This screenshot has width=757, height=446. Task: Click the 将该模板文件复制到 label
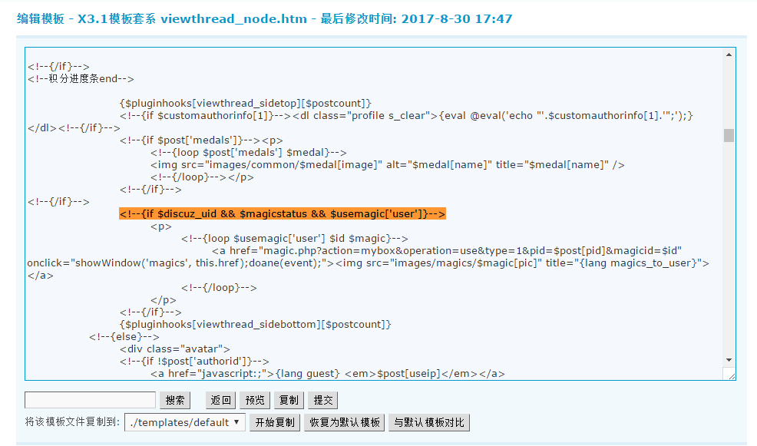click(x=72, y=422)
